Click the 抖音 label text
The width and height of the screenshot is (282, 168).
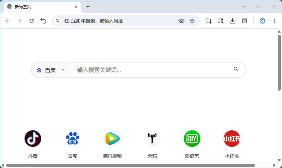pos(33,156)
